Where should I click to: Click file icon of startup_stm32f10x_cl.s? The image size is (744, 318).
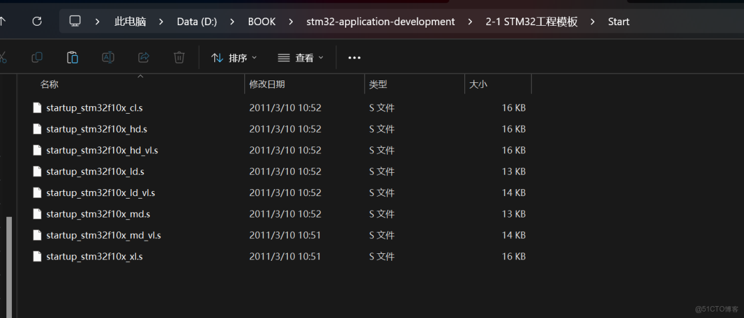(37, 107)
